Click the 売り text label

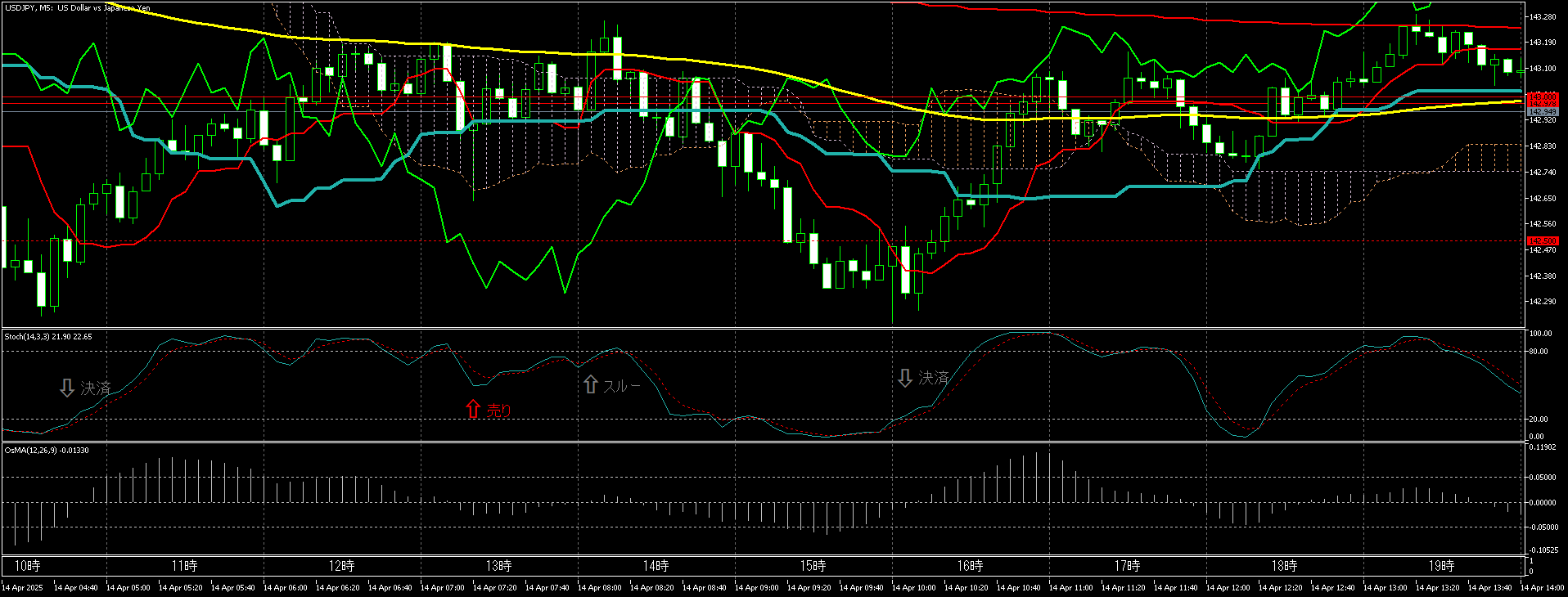(499, 410)
